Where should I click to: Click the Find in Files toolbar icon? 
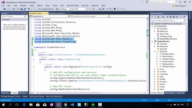tap(94, 9)
